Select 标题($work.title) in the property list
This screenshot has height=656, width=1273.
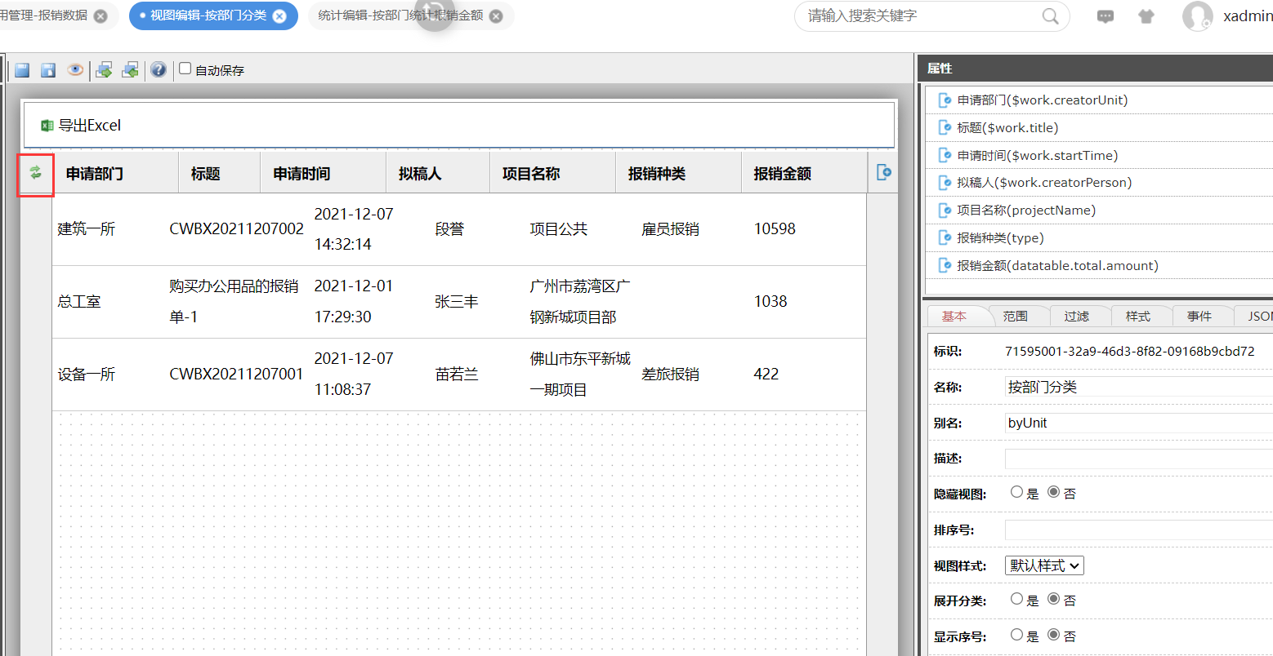[x=1099, y=128]
